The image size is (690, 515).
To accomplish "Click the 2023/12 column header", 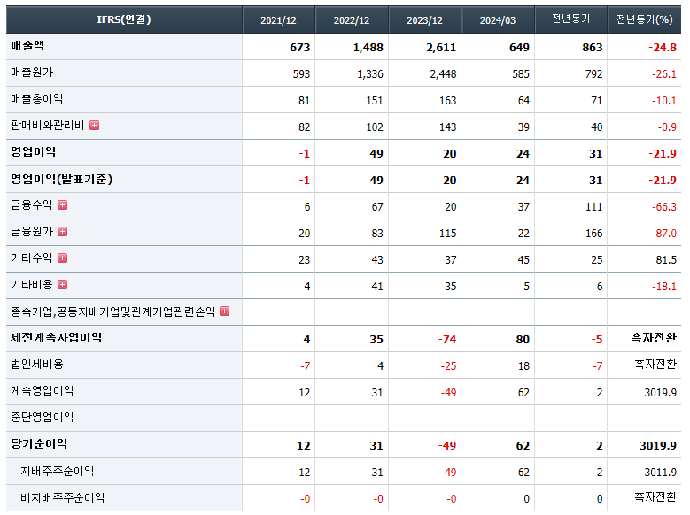I will click(x=424, y=19).
